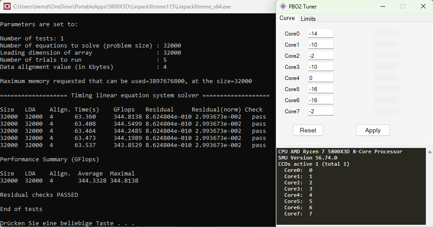Focus the Core0 offset field showing -14

point(321,33)
